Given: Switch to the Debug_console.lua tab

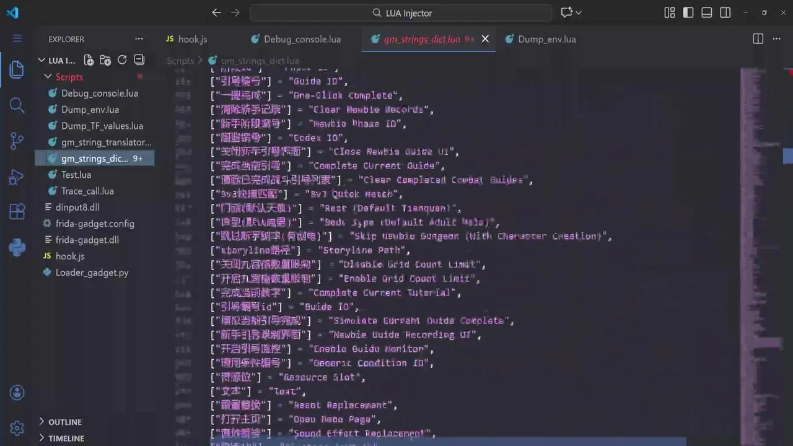Looking at the screenshot, I should (x=296, y=39).
